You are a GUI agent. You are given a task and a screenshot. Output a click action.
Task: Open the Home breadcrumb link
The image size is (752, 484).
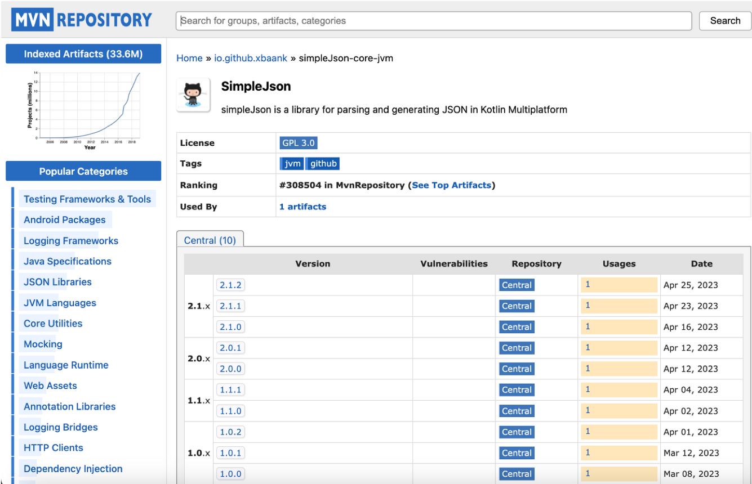189,58
